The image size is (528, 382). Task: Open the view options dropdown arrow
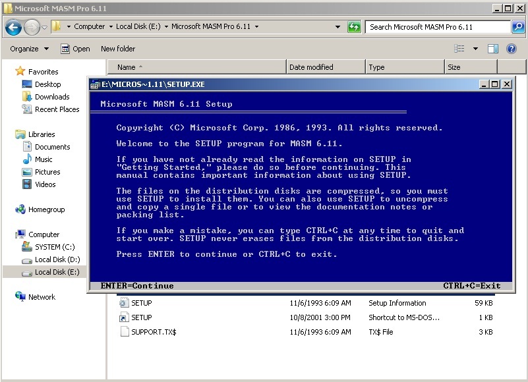[475, 49]
